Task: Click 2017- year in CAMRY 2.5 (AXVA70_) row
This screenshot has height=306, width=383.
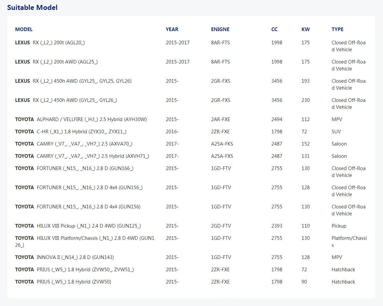Action: click(x=172, y=144)
